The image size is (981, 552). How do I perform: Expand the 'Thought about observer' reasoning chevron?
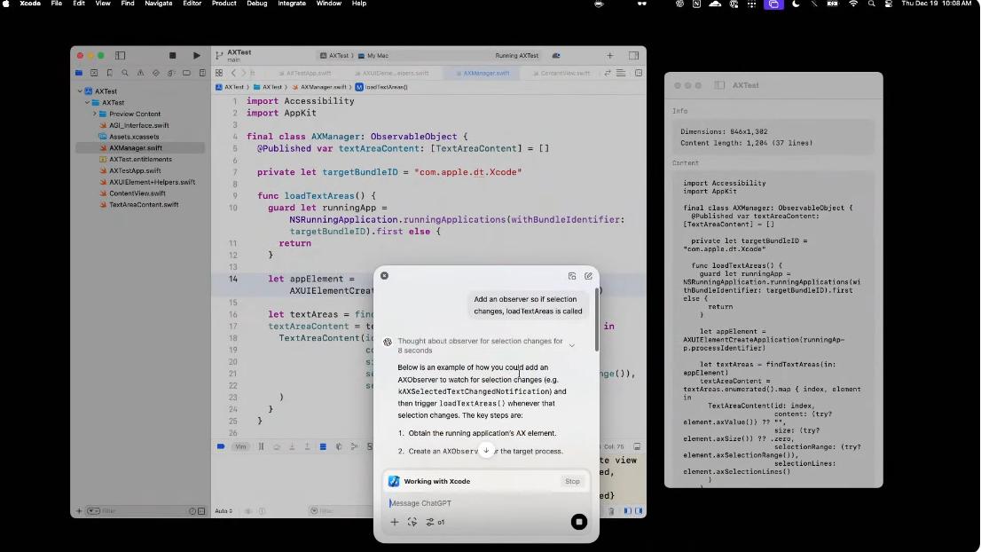coord(572,345)
